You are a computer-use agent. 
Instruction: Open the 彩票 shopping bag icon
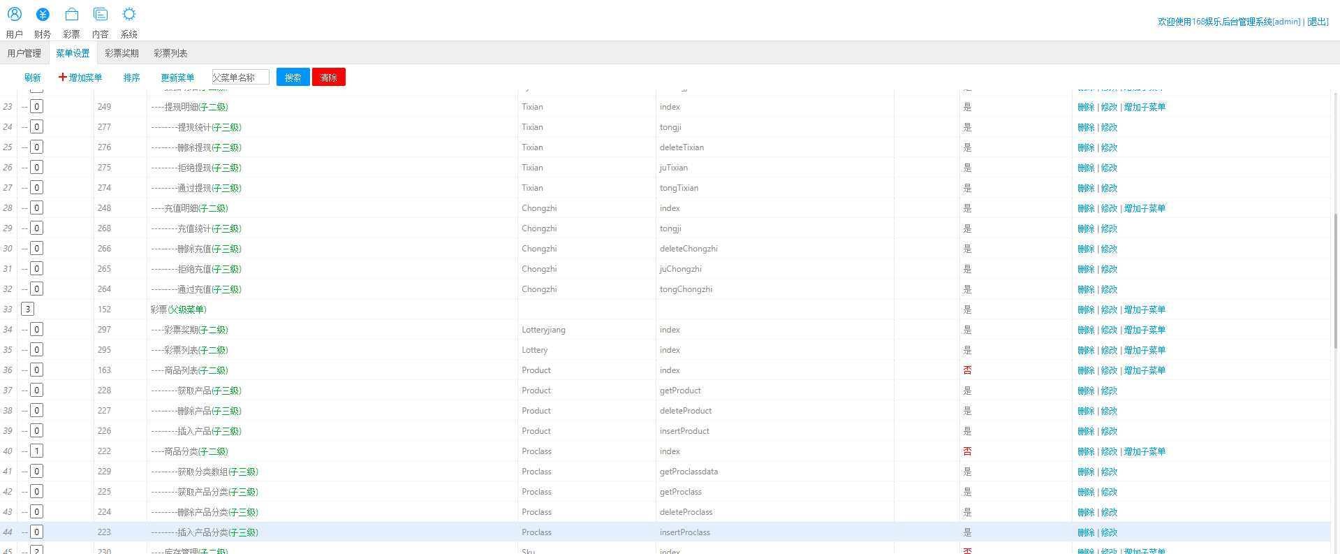tap(71, 15)
